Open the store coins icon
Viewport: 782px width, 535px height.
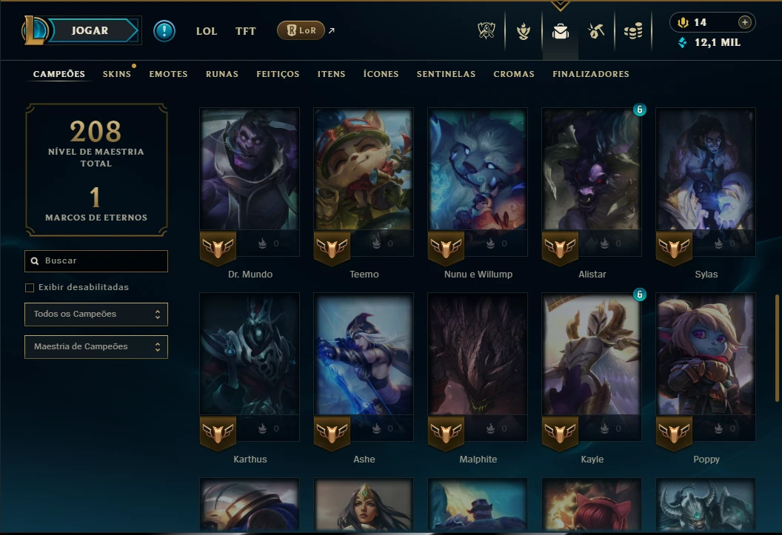tap(633, 31)
